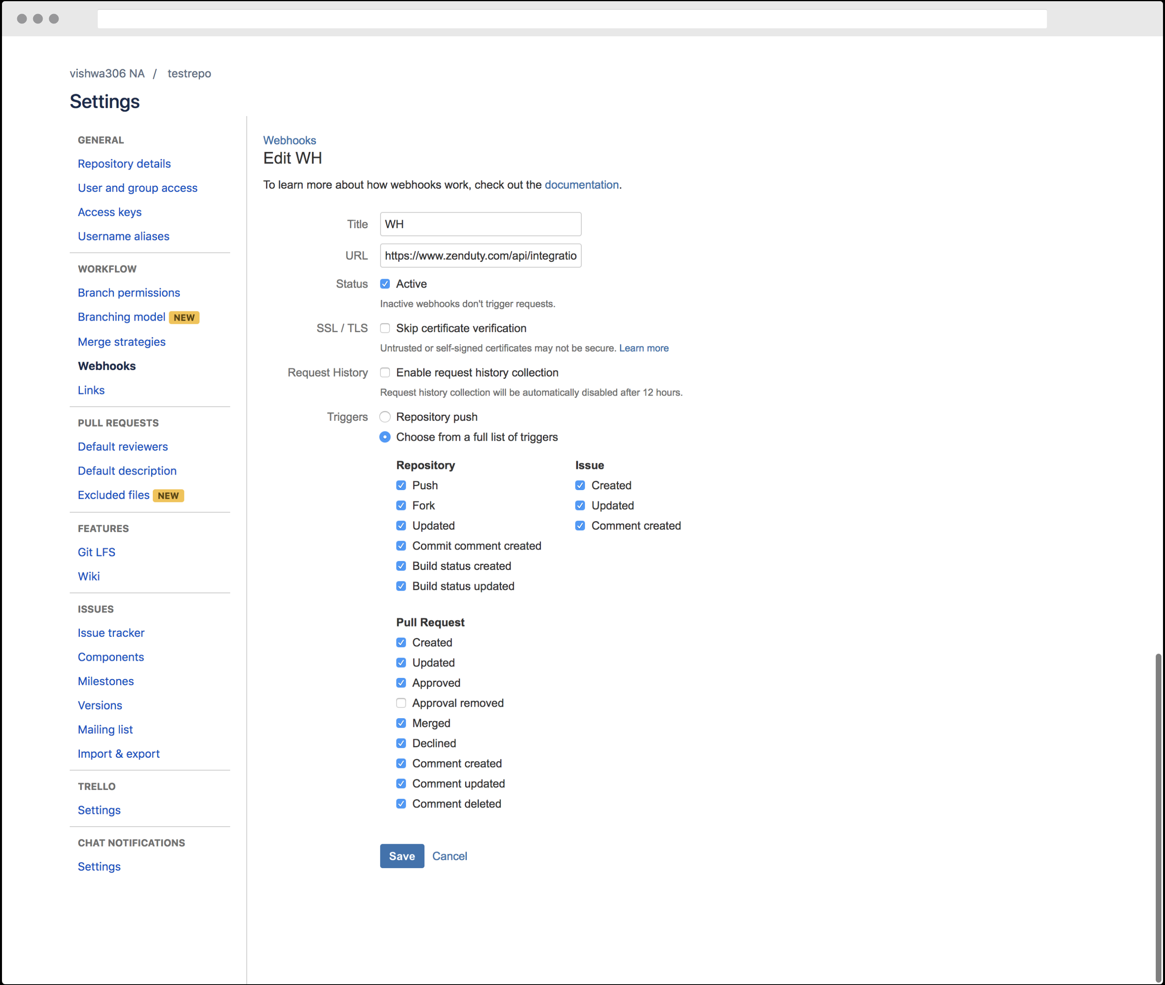1165x985 pixels.
Task: Open Repository details settings page
Action: [124, 164]
